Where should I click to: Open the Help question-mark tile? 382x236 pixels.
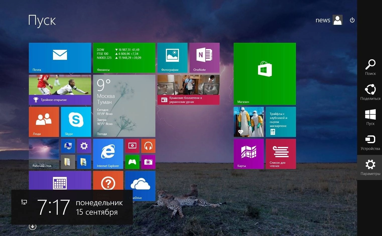108,180
